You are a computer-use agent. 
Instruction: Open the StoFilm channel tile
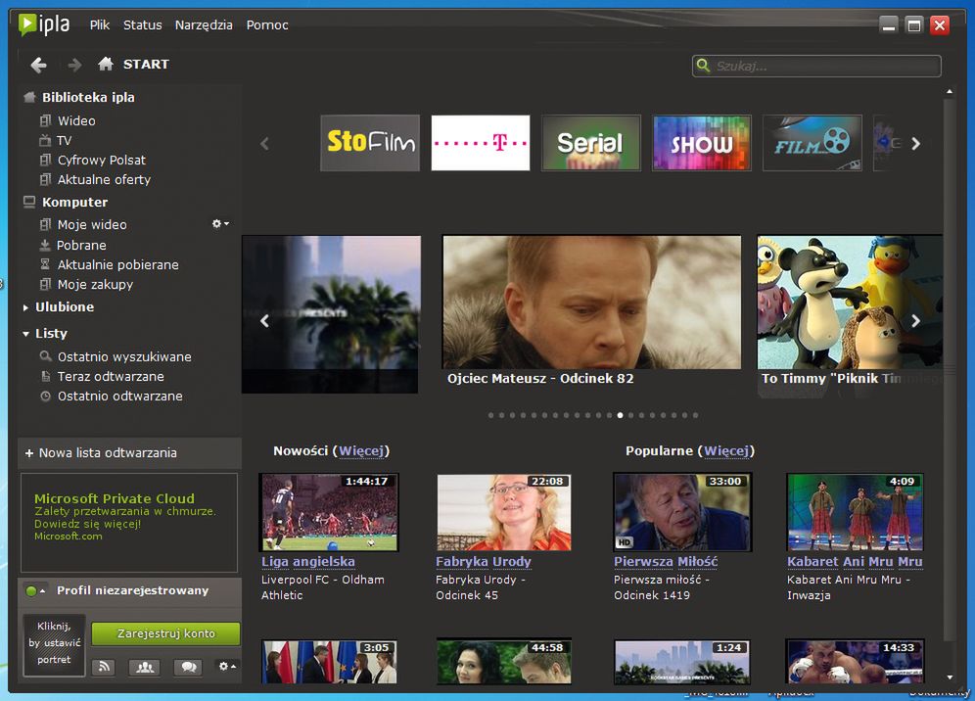pos(370,142)
